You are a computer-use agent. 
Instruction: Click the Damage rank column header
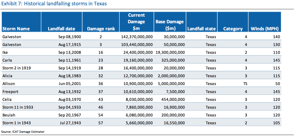[x=101, y=29]
